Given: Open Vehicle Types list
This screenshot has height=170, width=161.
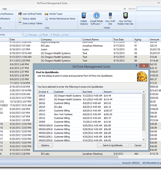Looking at the screenshot, I should pyautogui.click(x=54, y=14).
